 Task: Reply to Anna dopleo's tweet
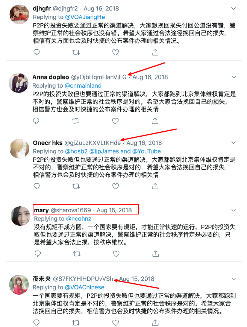coord(36,121)
